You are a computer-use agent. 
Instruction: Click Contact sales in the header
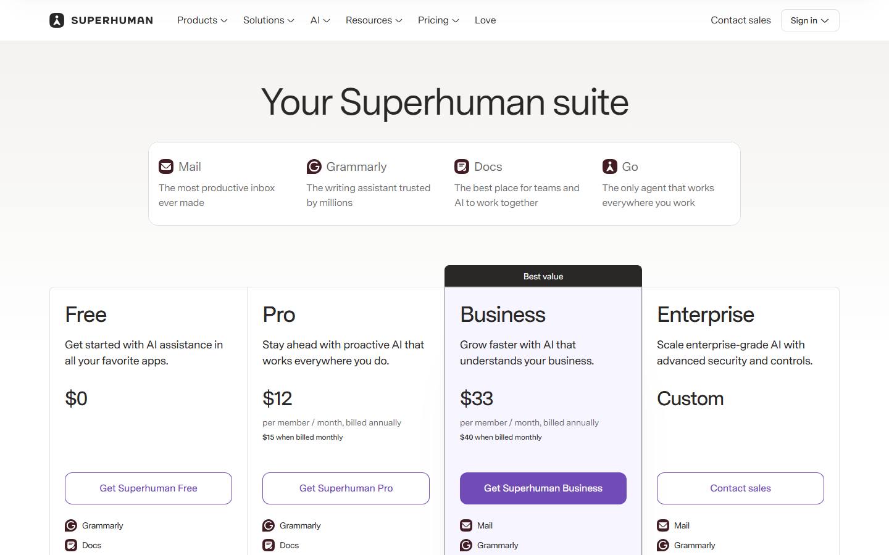pos(741,20)
